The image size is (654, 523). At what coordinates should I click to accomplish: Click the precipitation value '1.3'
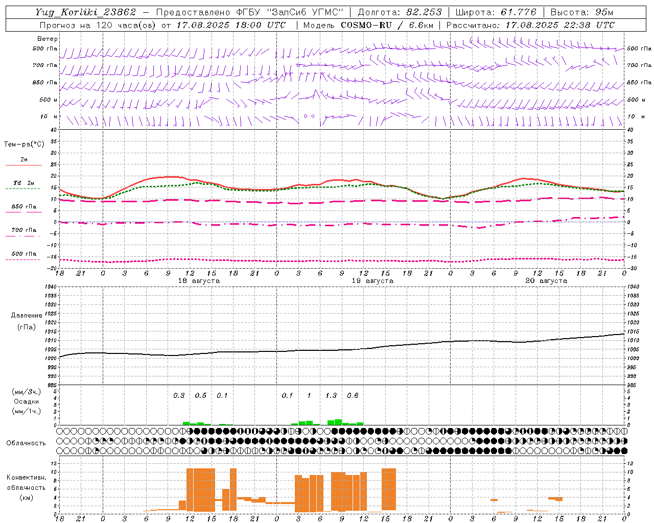click(x=331, y=396)
